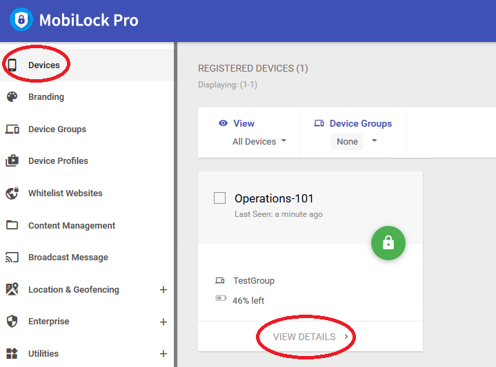Click the Whitelist Websites globe icon
The image size is (496, 367).
tap(12, 193)
